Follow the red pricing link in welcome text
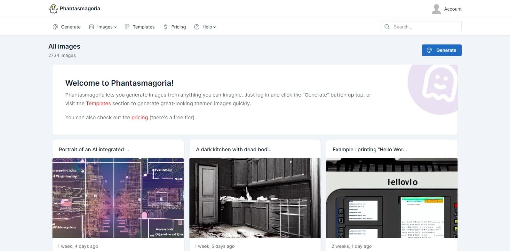Image resolution: width=510 pixels, height=251 pixels. pos(140,117)
